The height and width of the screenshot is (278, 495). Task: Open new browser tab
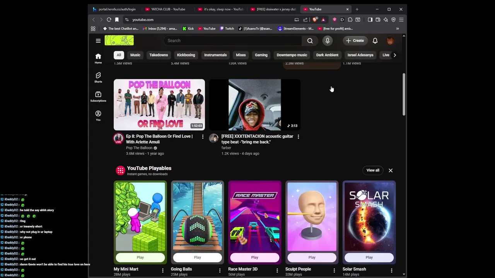coord(357,9)
